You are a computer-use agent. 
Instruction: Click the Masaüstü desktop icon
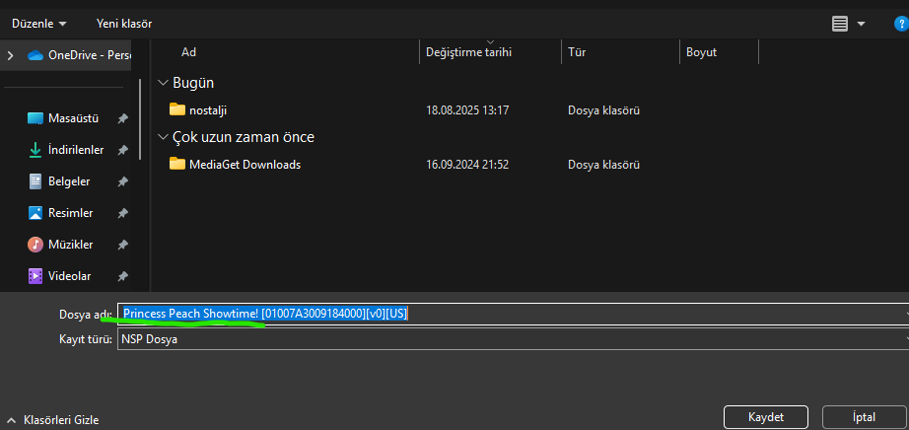pyautogui.click(x=35, y=119)
